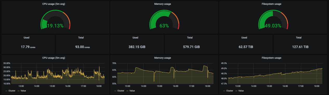Open the Cluster color line swatch in Filesystem graph legend
329x95 pixels.
[x=224, y=91]
